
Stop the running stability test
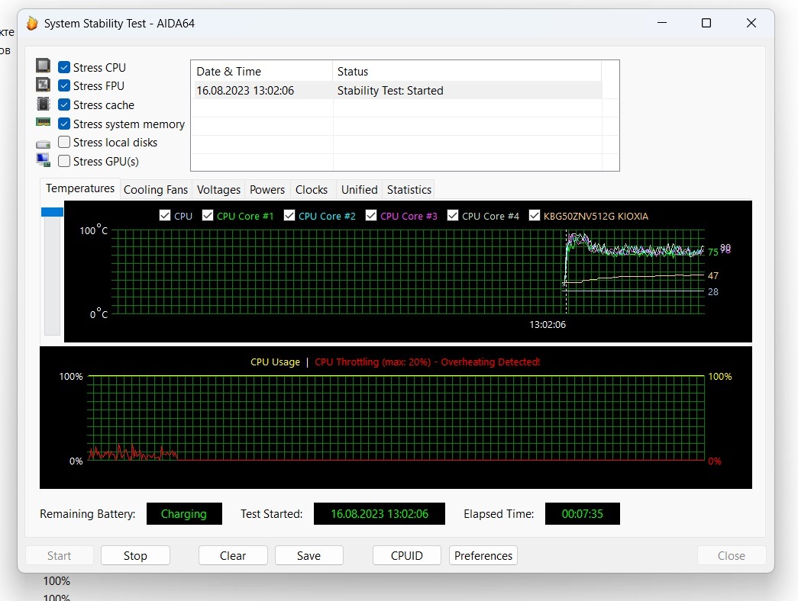pyautogui.click(x=135, y=555)
